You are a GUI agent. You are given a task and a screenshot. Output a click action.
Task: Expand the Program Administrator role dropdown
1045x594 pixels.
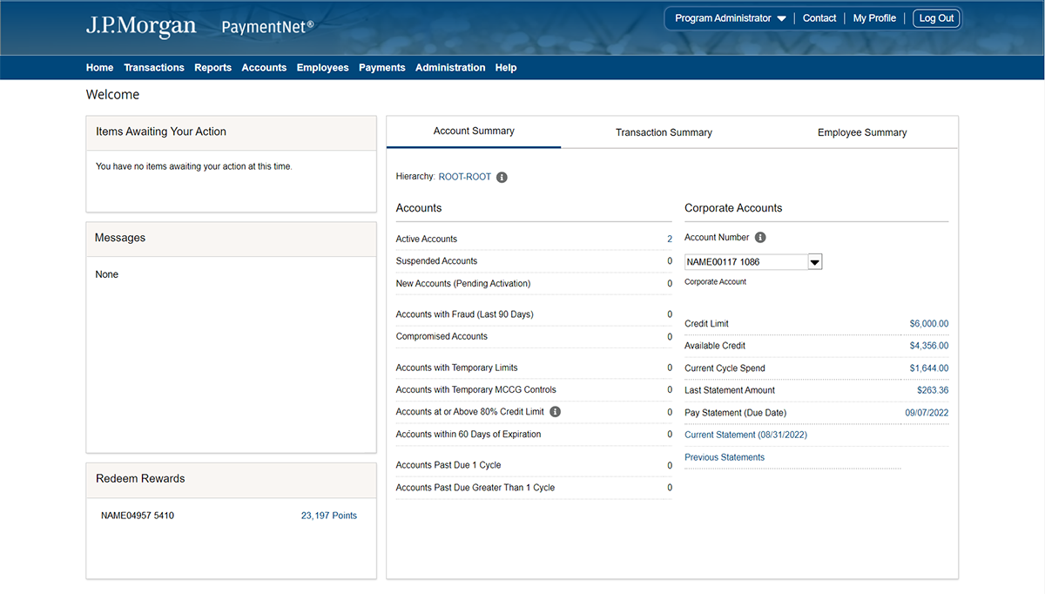730,18
